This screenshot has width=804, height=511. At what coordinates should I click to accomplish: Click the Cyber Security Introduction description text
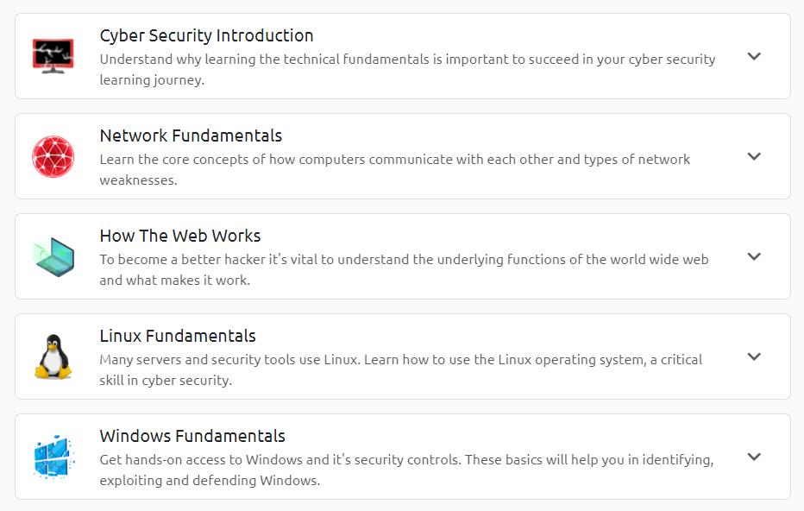406,70
